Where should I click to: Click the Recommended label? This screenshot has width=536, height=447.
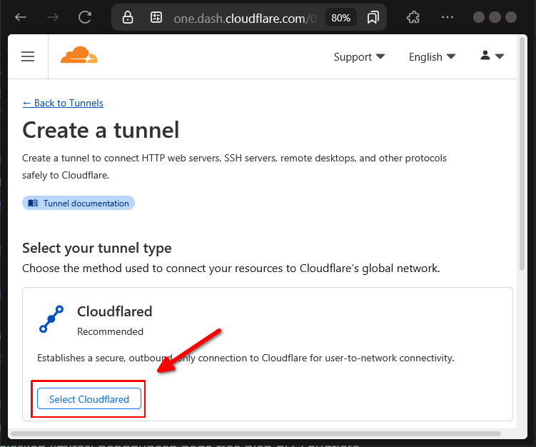110,331
